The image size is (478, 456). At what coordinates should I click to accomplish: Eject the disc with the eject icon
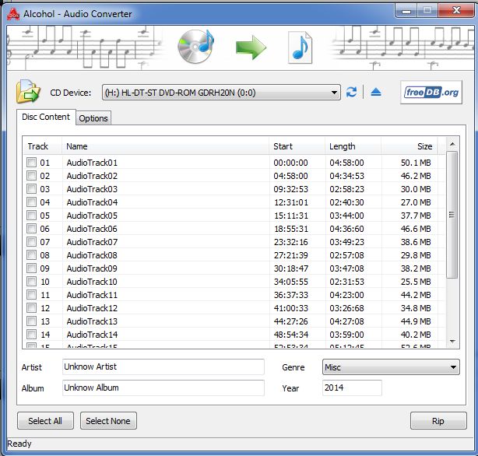(376, 92)
